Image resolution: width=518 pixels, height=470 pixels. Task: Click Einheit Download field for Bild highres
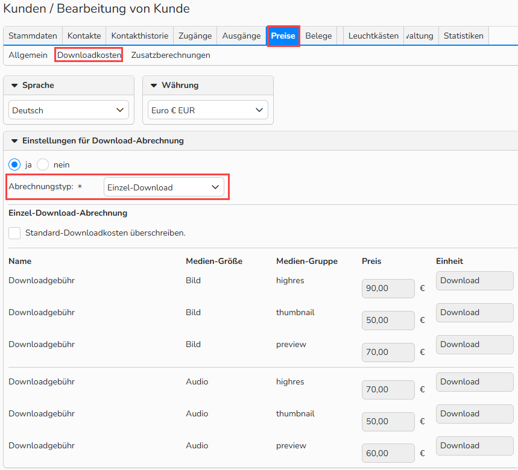coord(475,281)
